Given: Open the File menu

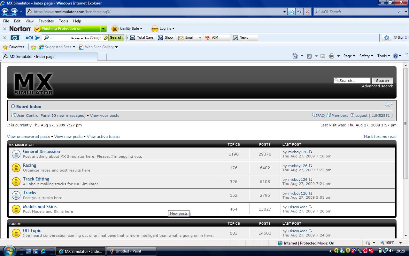Looking at the screenshot, I should tap(6, 21).
